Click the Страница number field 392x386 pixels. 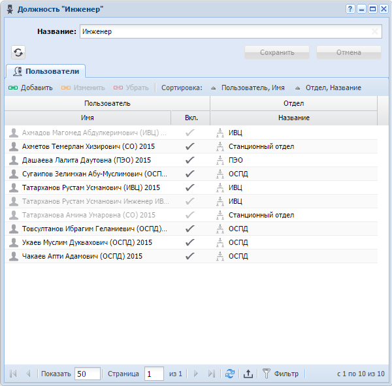coord(154,374)
